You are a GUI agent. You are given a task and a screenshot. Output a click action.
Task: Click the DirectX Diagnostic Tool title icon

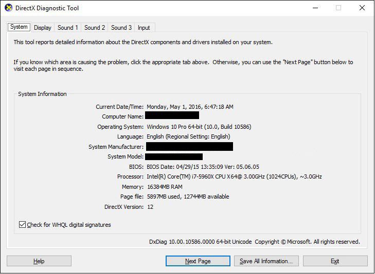pyautogui.click(x=8, y=8)
